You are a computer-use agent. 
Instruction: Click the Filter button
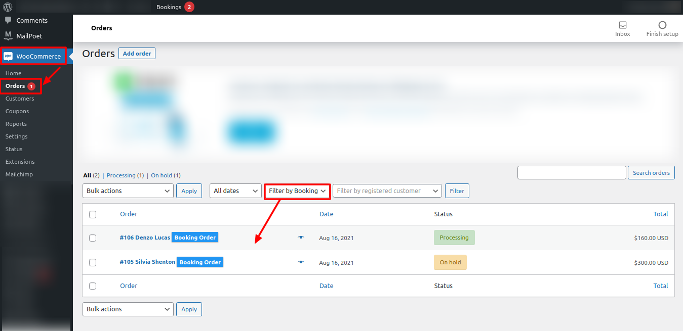pos(457,191)
